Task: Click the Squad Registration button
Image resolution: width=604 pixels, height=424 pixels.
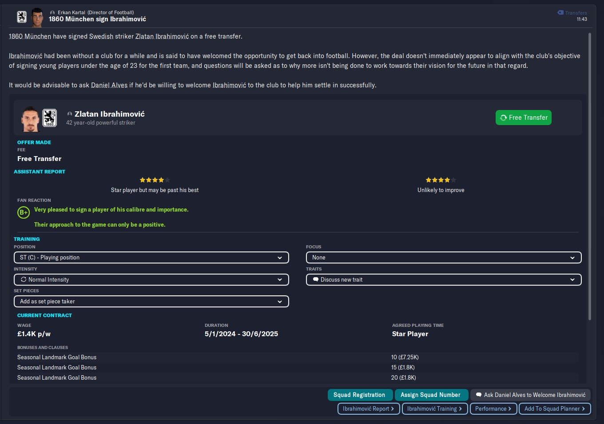Action: click(x=360, y=395)
